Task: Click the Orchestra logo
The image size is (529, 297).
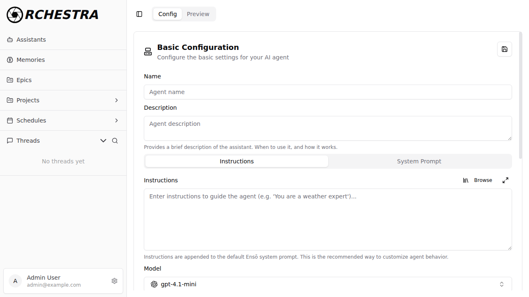Action: point(52,15)
